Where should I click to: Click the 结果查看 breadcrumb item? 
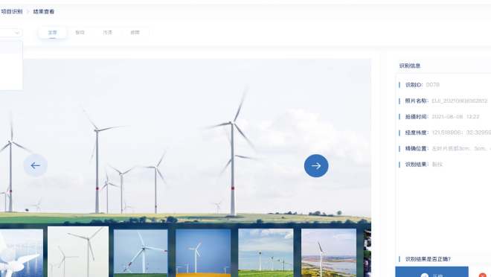[44, 12]
